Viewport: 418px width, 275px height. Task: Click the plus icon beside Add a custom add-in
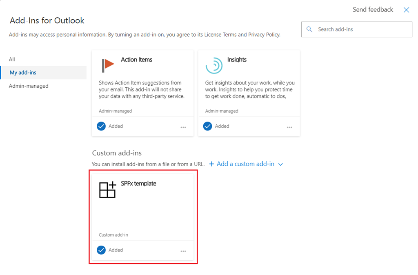click(x=211, y=164)
